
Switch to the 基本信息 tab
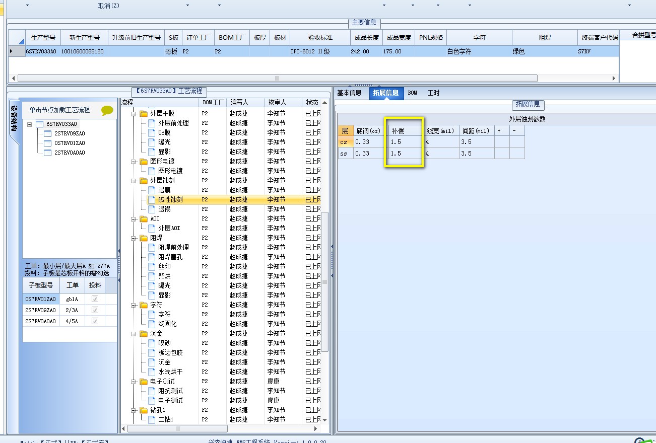coord(349,93)
